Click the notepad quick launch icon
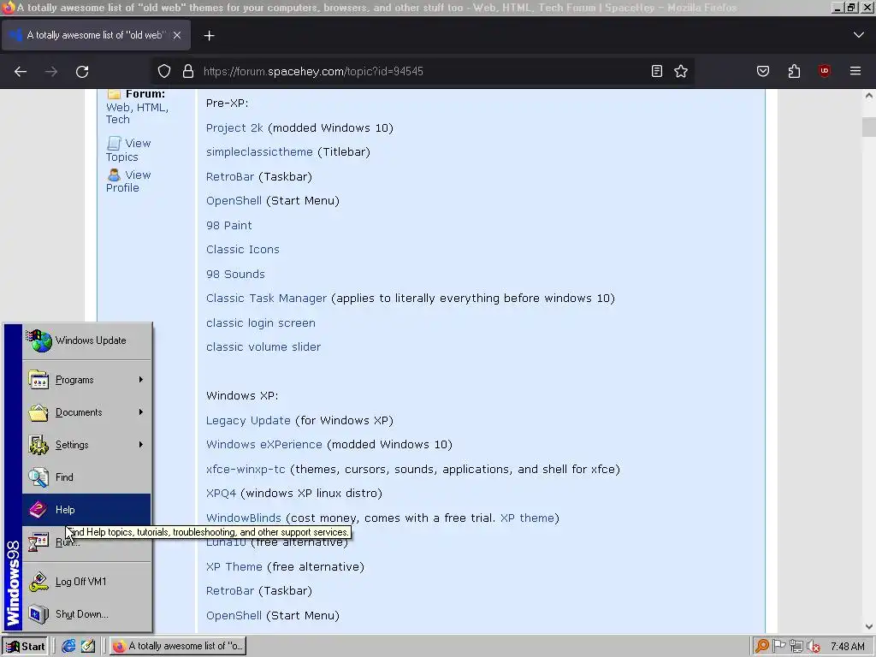Viewport: 876px width, 657px height. [88, 647]
